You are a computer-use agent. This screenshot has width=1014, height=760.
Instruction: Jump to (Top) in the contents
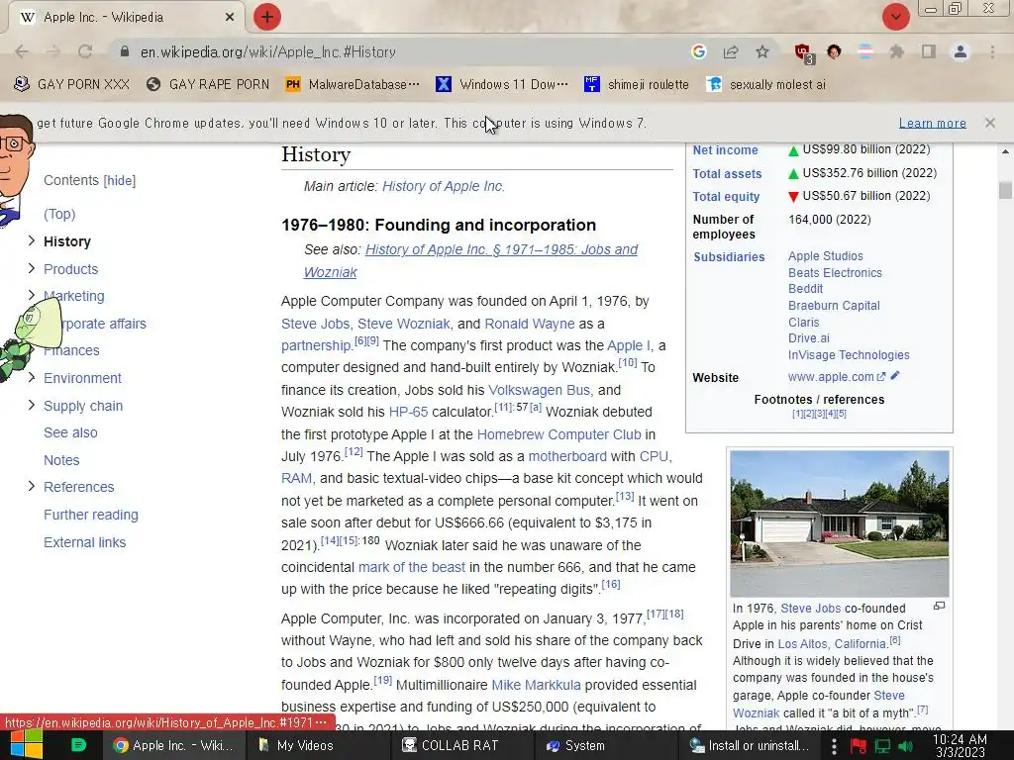coord(59,214)
